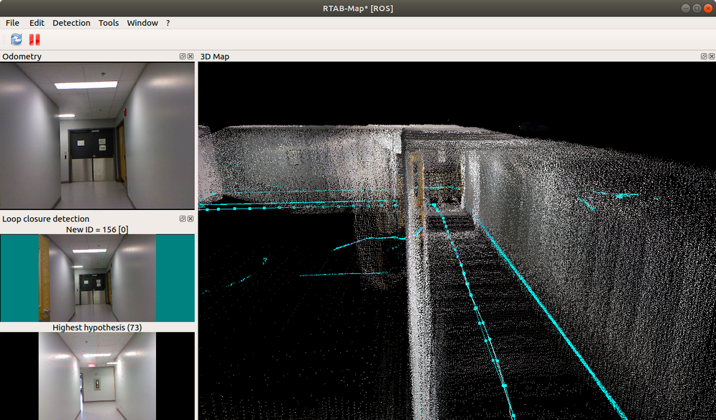Close the Loop closure detection panel

pos(190,219)
